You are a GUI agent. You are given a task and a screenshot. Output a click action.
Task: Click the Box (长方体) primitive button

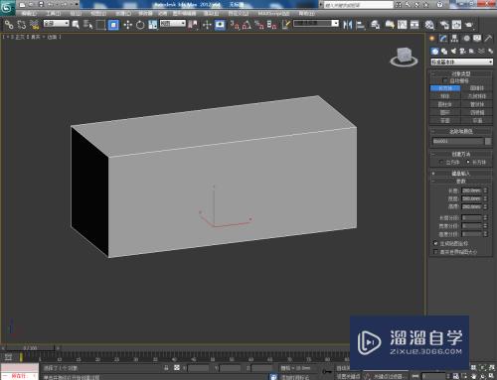click(x=445, y=88)
